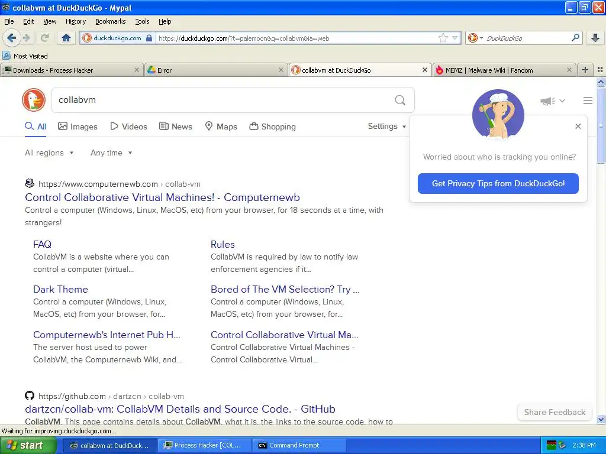Viewport: 606px width, 454px height.
Task: Click the GitHub favicon next to result
Action: (30, 395)
